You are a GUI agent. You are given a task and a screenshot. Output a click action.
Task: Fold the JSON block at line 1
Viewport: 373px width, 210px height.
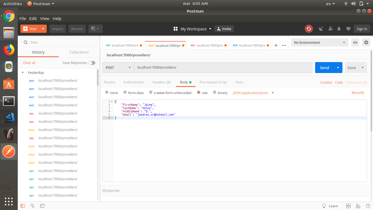click(x=112, y=101)
